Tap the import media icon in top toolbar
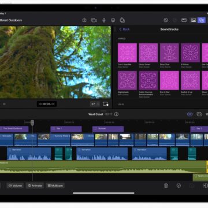The width and height of the screenshot is (208, 208). tap(84, 20)
